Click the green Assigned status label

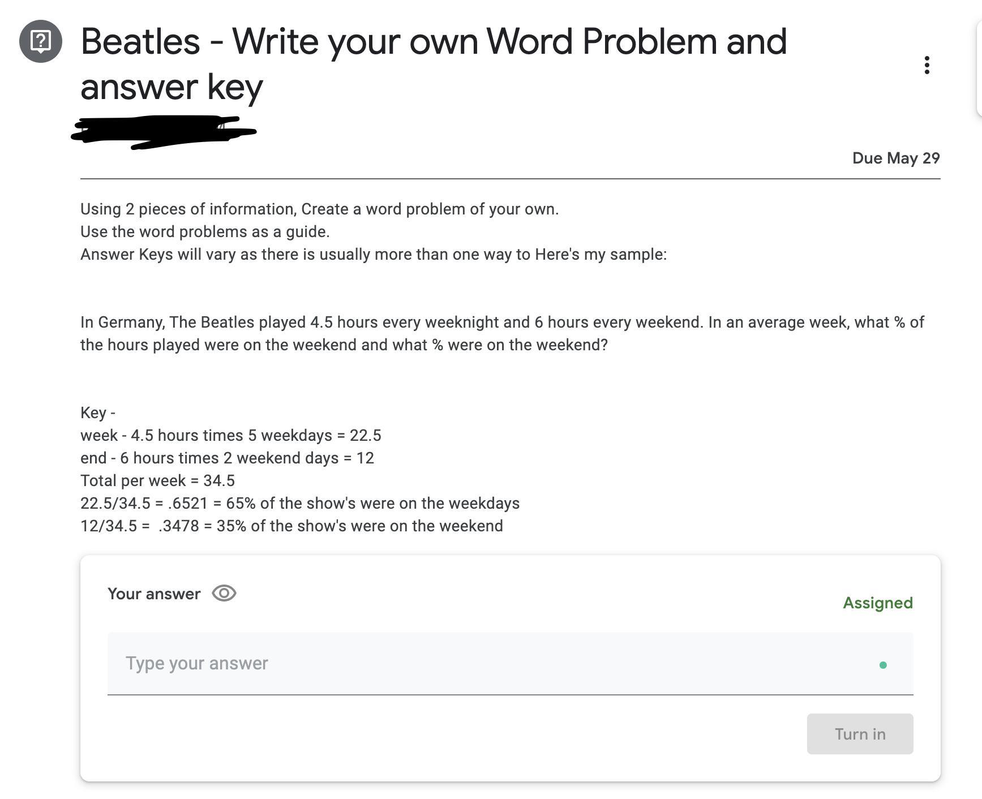pos(877,603)
